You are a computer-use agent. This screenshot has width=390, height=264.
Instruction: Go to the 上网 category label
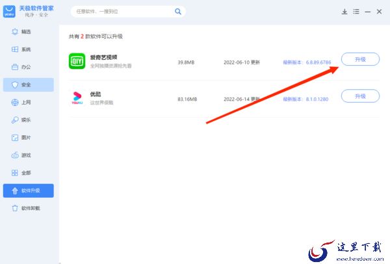(26, 102)
